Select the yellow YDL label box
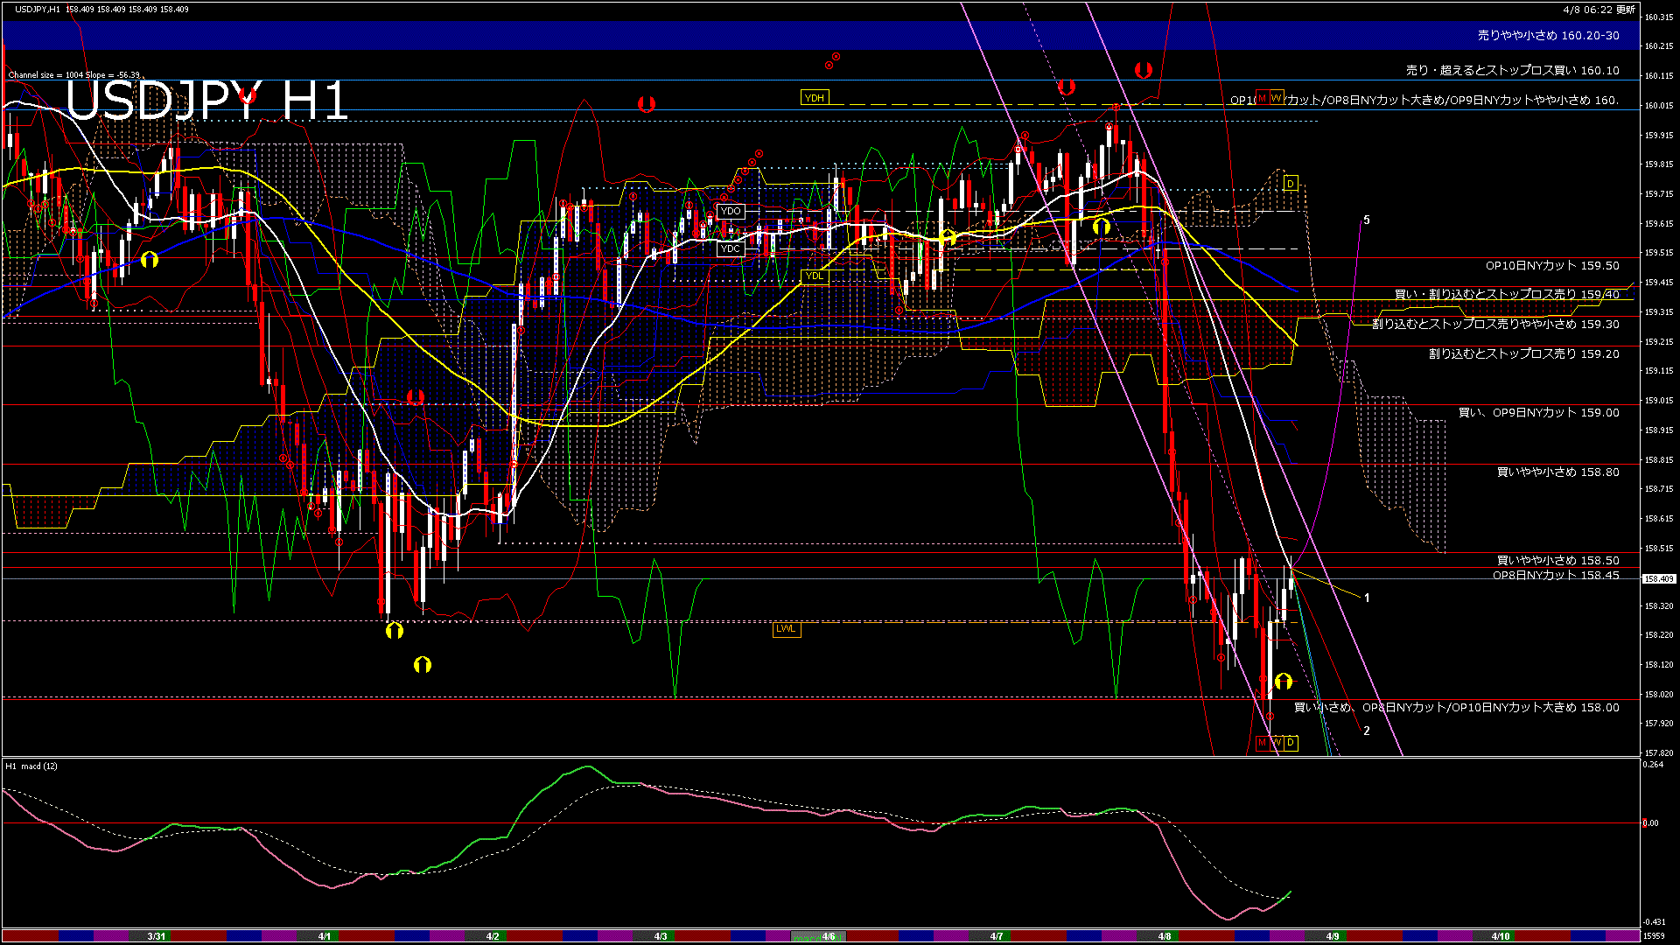Image resolution: width=1680 pixels, height=945 pixels. [x=814, y=276]
